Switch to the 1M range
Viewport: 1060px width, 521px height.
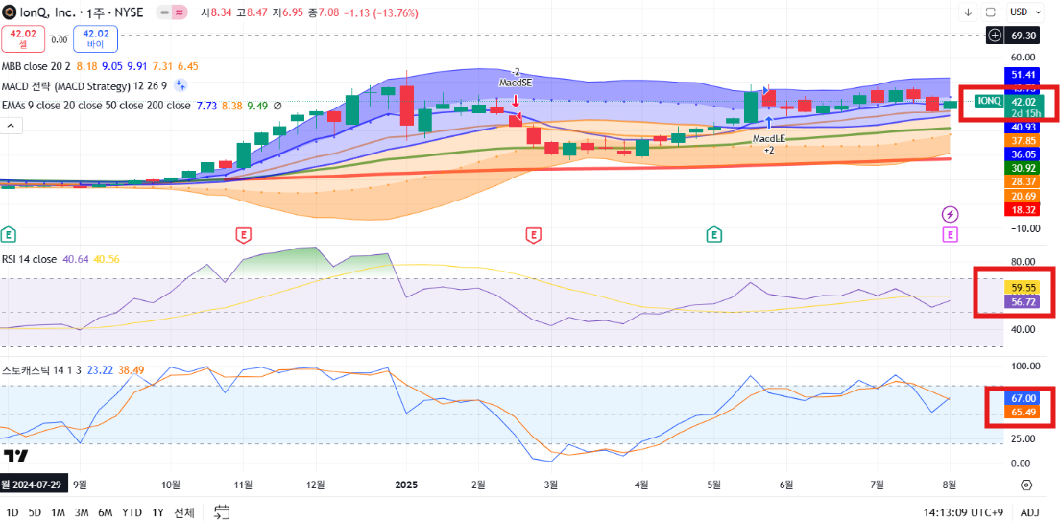coord(59,512)
